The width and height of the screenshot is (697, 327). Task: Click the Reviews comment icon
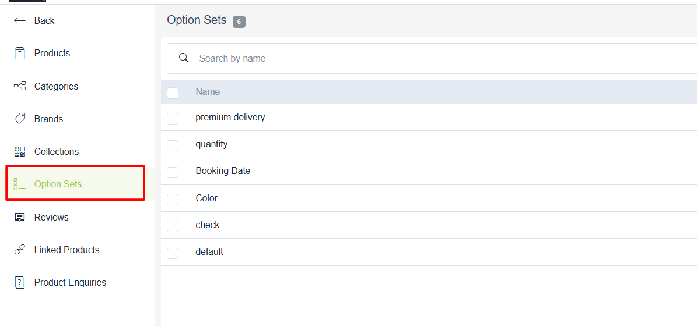20,217
